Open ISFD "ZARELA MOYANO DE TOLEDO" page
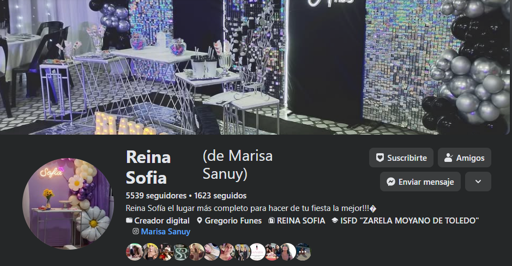The height and width of the screenshot is (266, 512). point(409,221)
